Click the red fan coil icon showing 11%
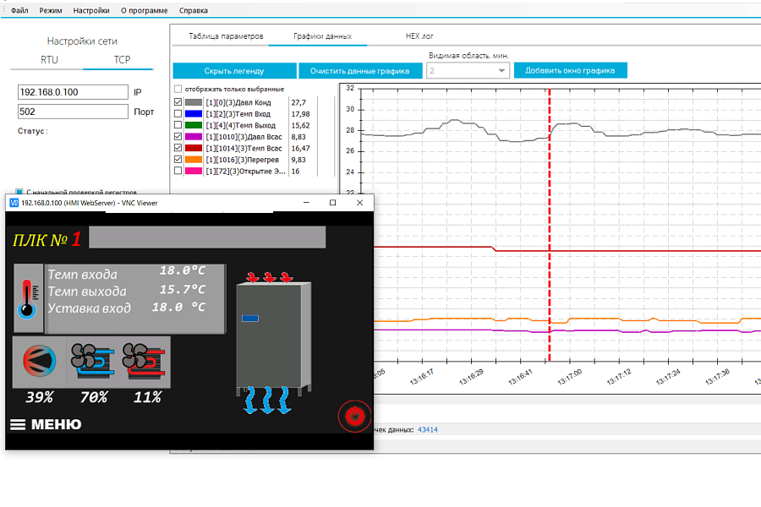 click(144, 361)
